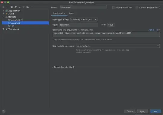Click the Apply button
Image resolution: width=163 pixels, height=115 pixels.
pos(142,111)
